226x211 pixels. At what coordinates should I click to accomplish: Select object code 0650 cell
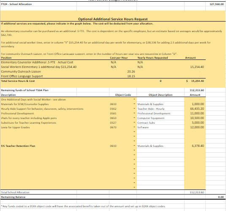pyautogui.click(x=113, y=118)
